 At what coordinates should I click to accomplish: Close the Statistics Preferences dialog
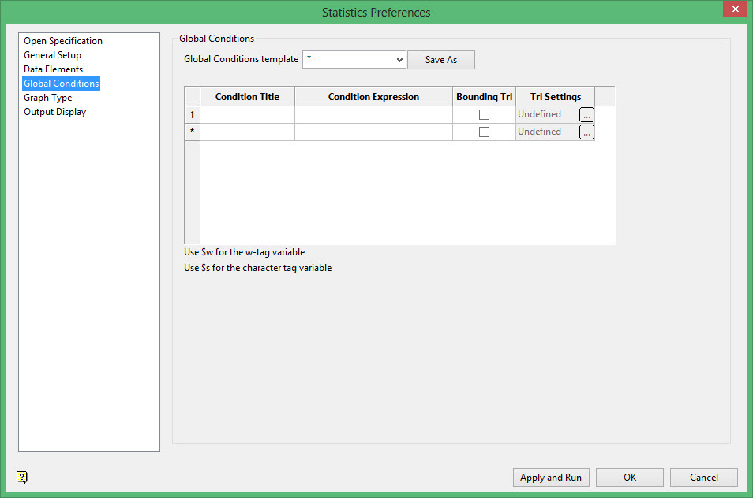733,10
